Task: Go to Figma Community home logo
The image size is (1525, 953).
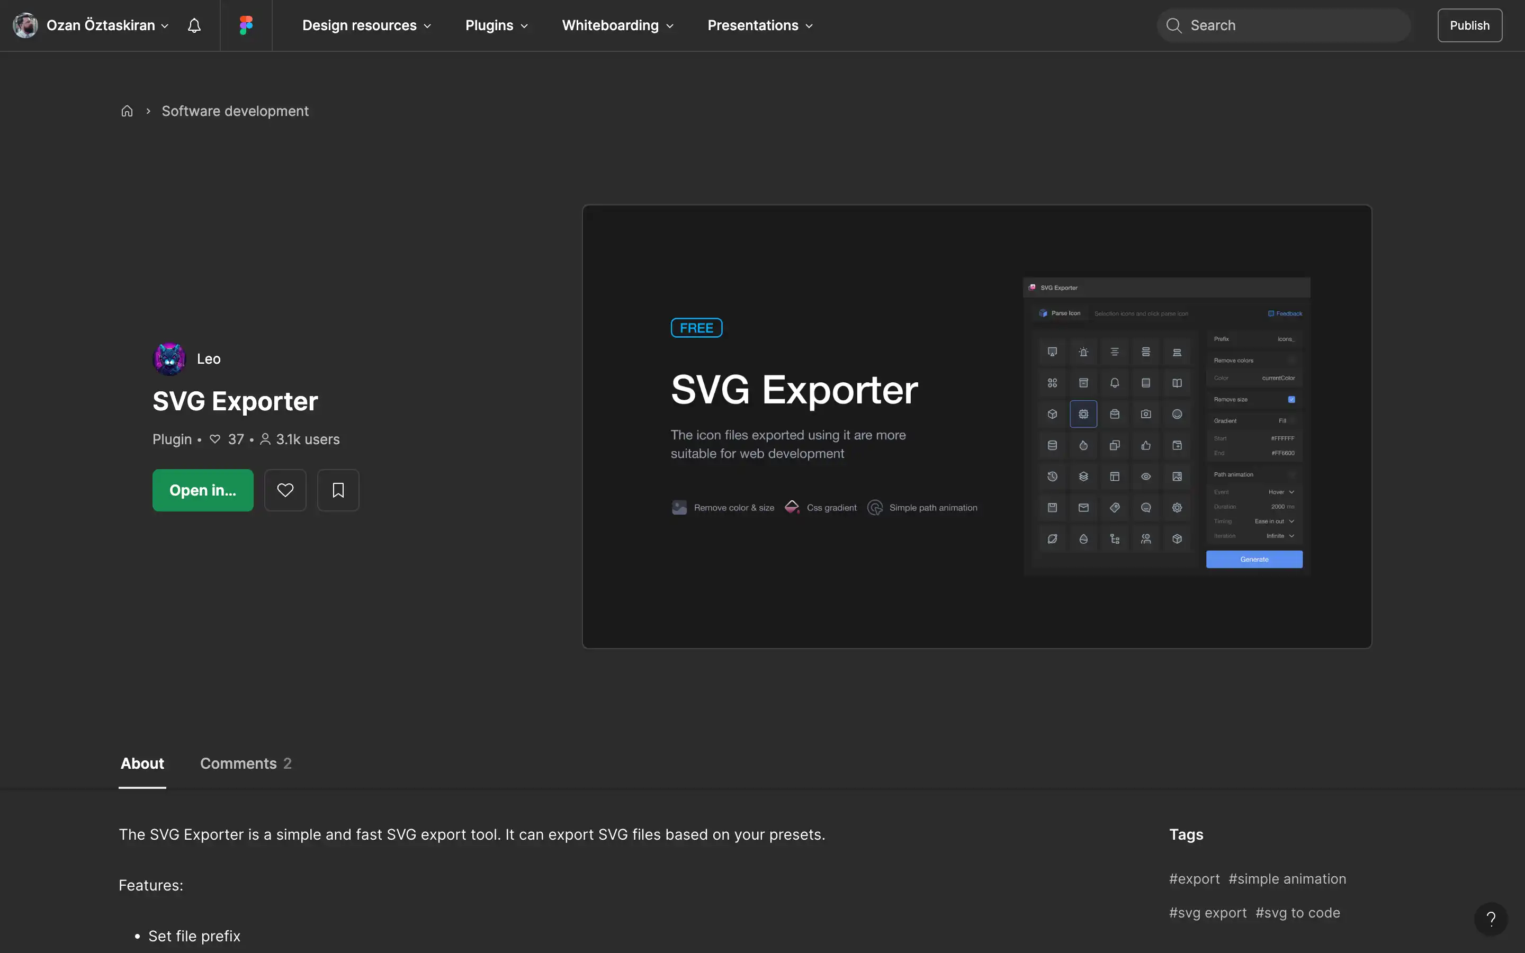Action: click(x=246, y=25)
